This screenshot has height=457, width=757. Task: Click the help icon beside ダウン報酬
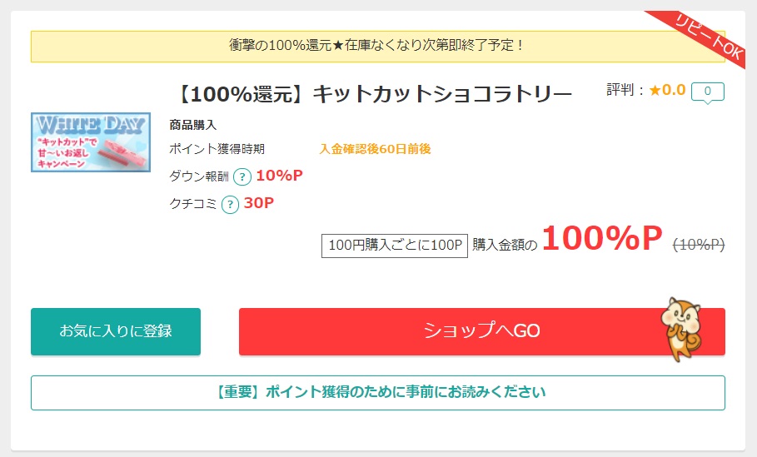point(242,176)
